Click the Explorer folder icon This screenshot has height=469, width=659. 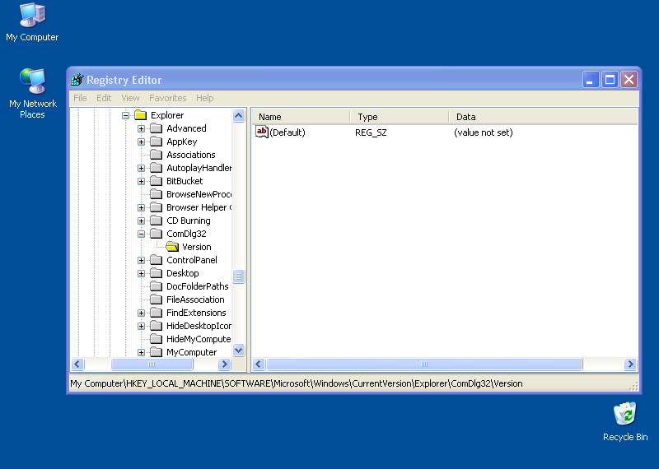[x=140, y=115]
